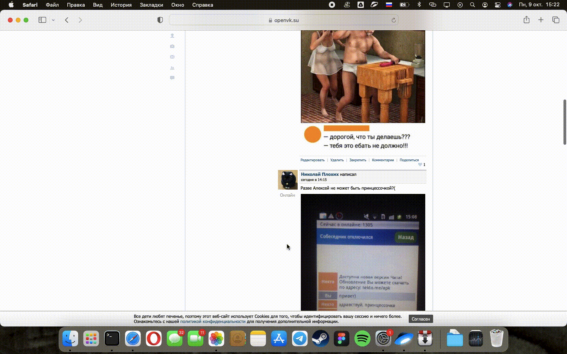Screen dimensions: 567x354
Task: Open the profile icon in the left sidebar
Action: [x=172, y=36]
